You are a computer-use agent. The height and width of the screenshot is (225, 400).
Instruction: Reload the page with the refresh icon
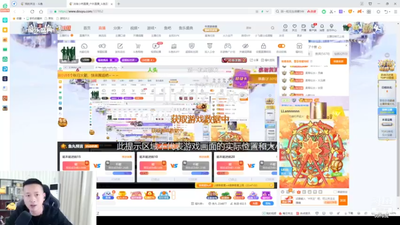click(32, 11)
